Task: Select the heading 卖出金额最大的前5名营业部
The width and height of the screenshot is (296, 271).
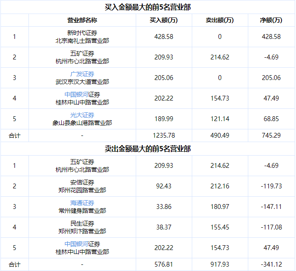Action: (148, 149)
